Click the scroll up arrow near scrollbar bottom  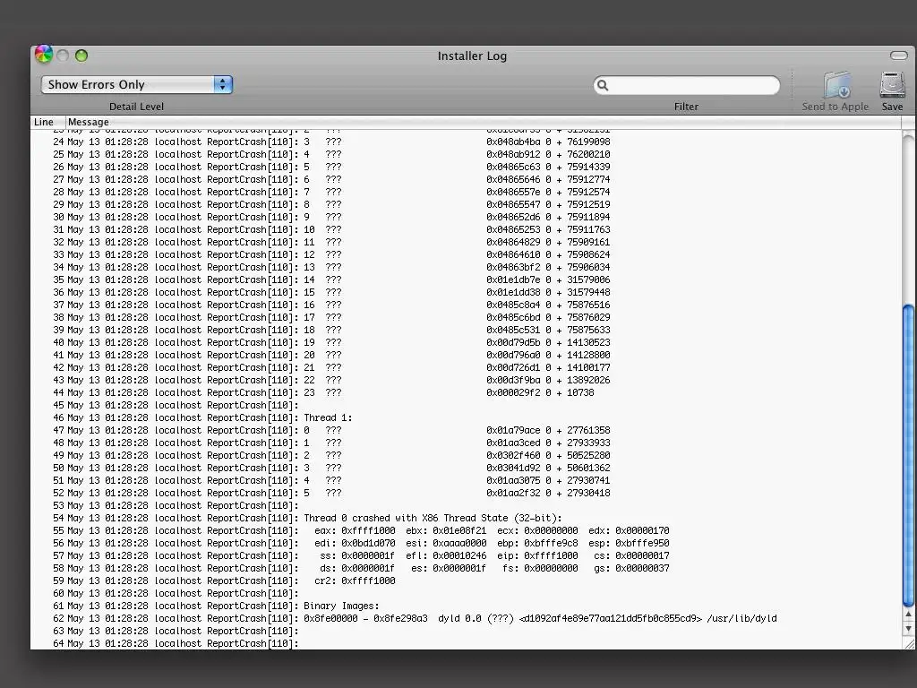[x=908, y=615]
